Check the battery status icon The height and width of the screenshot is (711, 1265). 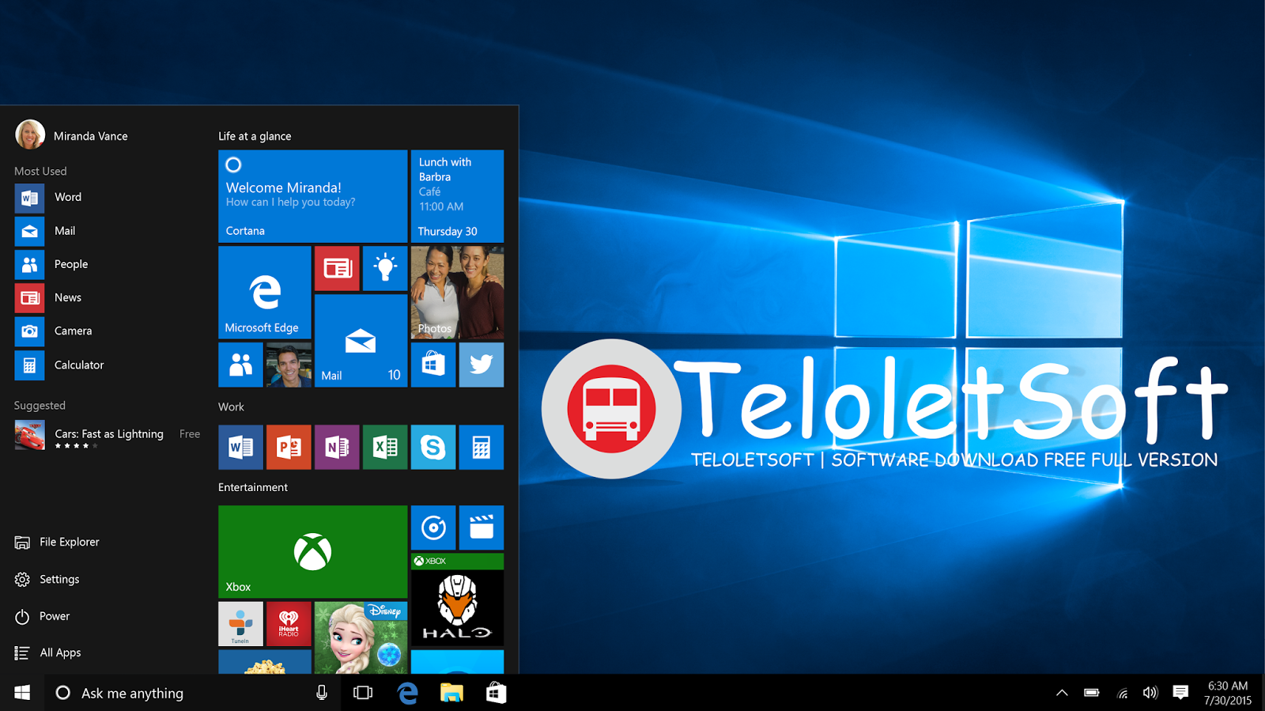pos(1092,693)
